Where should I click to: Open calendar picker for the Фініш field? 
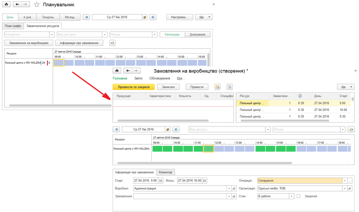(205, 181)
